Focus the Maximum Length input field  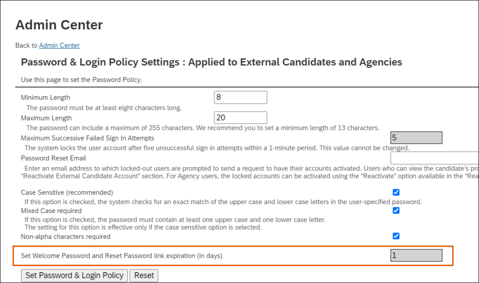pos(240,118)
